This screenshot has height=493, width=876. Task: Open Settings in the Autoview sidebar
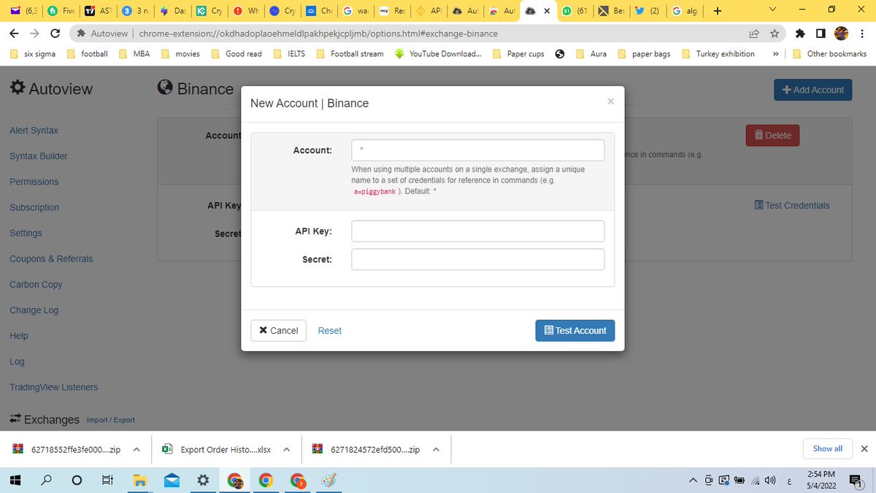[26, 233]
